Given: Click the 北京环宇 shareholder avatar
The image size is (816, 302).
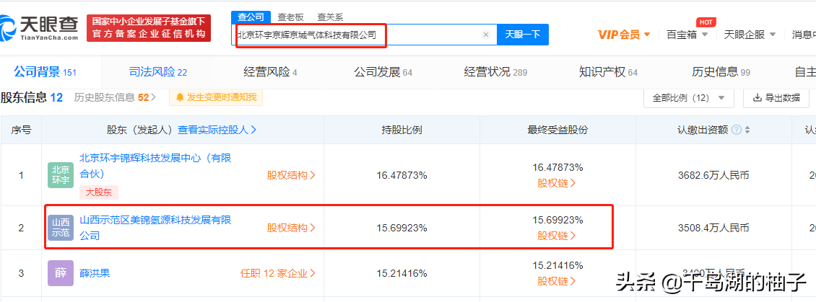Looking at the screenshot, I should (61, 175).
